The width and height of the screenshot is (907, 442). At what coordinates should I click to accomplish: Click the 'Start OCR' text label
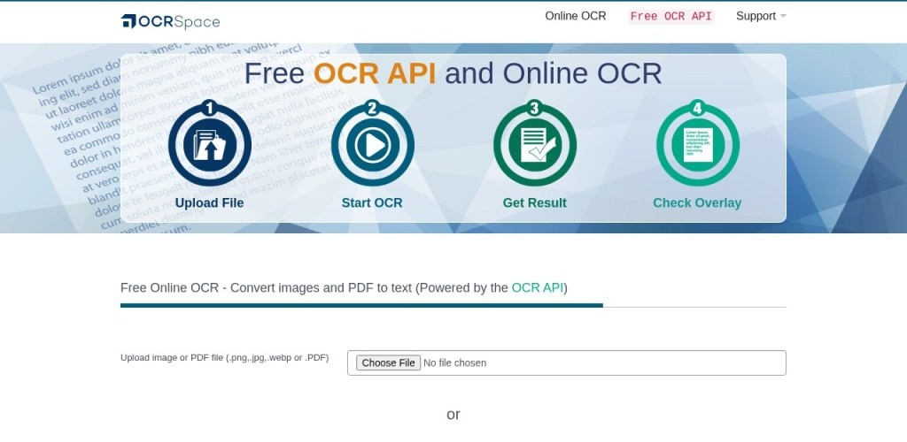click(372, 202)
